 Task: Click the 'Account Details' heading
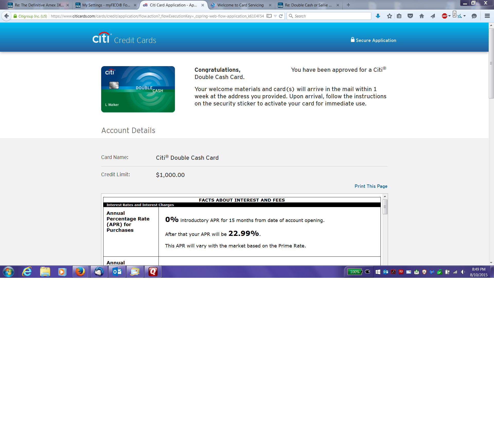(128, 130)
